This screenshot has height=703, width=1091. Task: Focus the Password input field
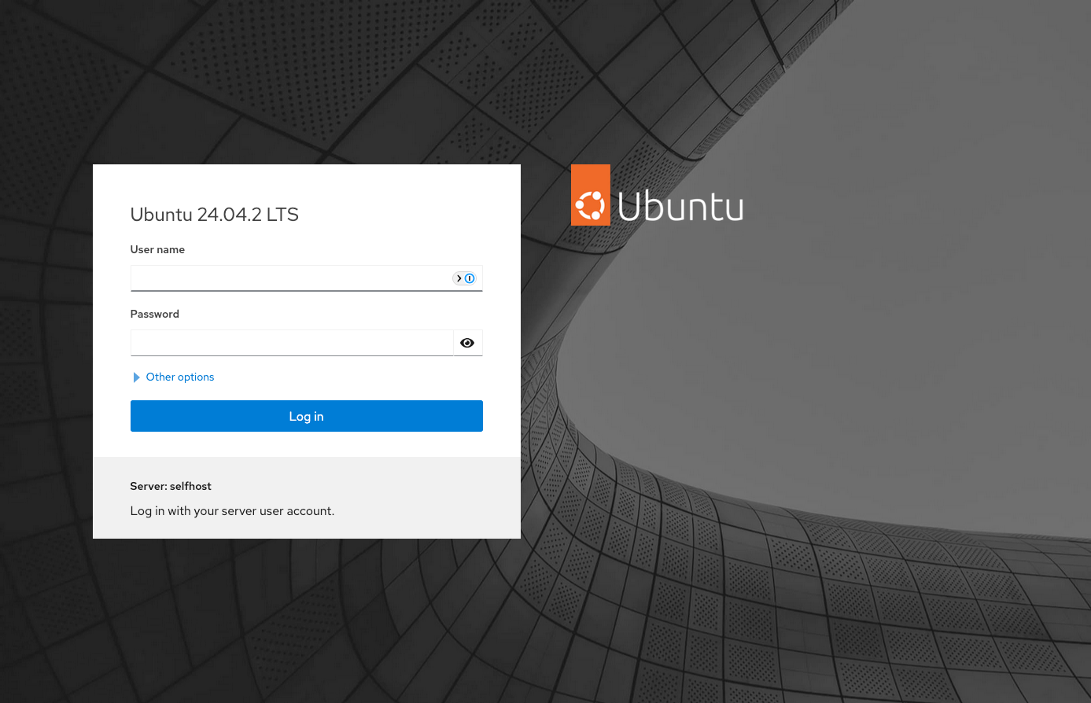click(292, 343)
